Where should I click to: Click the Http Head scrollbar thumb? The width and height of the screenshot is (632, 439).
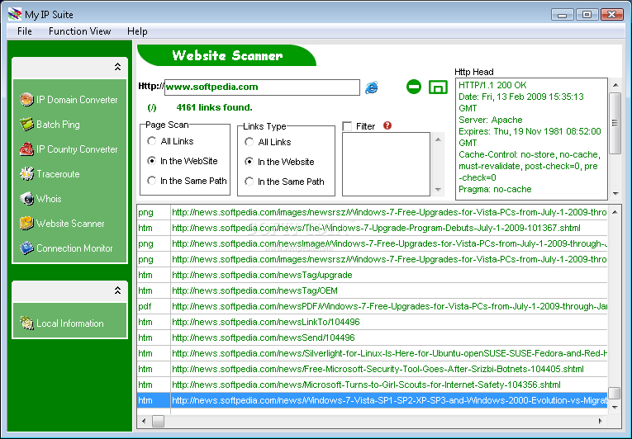615,123
